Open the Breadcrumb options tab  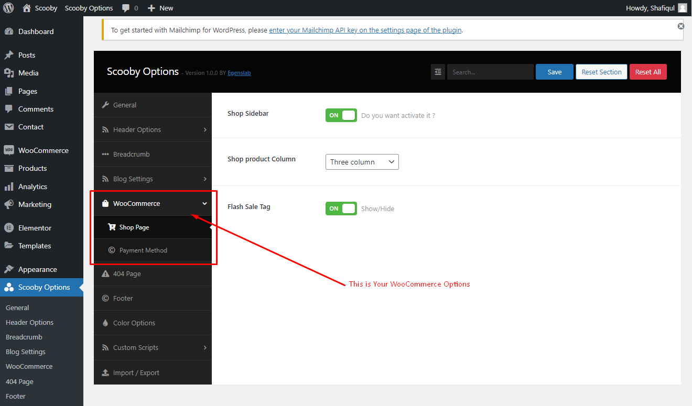(153, 154)
